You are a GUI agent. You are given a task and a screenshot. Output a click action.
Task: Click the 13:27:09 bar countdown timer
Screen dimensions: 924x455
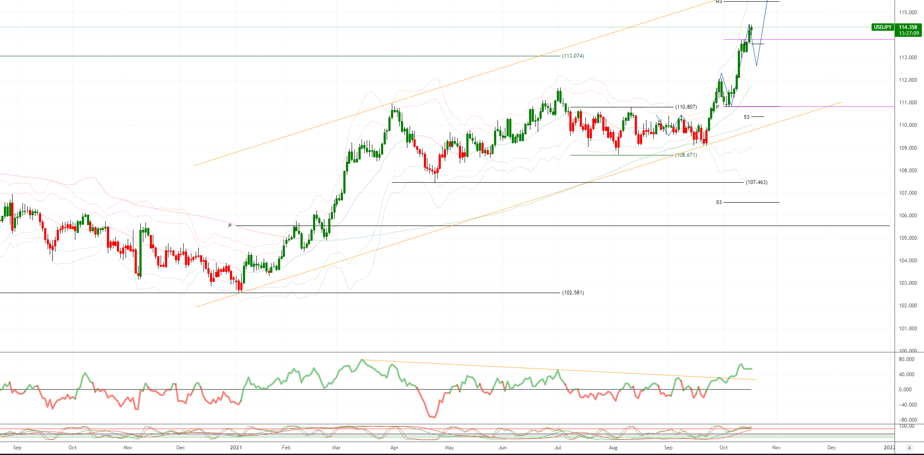tap(908, 33)
